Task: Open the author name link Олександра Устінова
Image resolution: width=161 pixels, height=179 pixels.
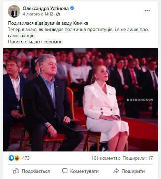Action: [x=46, y=8]
